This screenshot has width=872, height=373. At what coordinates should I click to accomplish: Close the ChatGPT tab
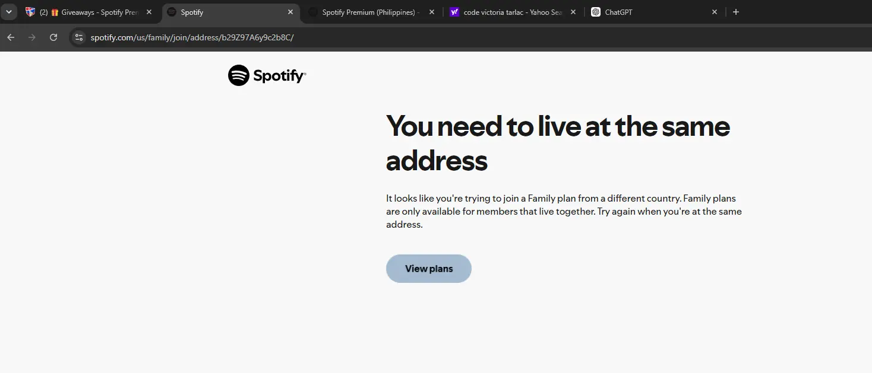(x=715, y=12)
